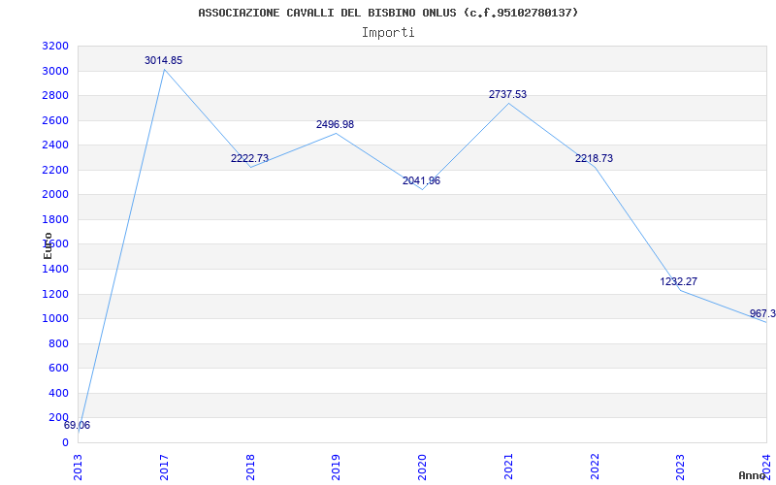Select the 1232.27 data label
776x485 pixels.
click(678, 282)
